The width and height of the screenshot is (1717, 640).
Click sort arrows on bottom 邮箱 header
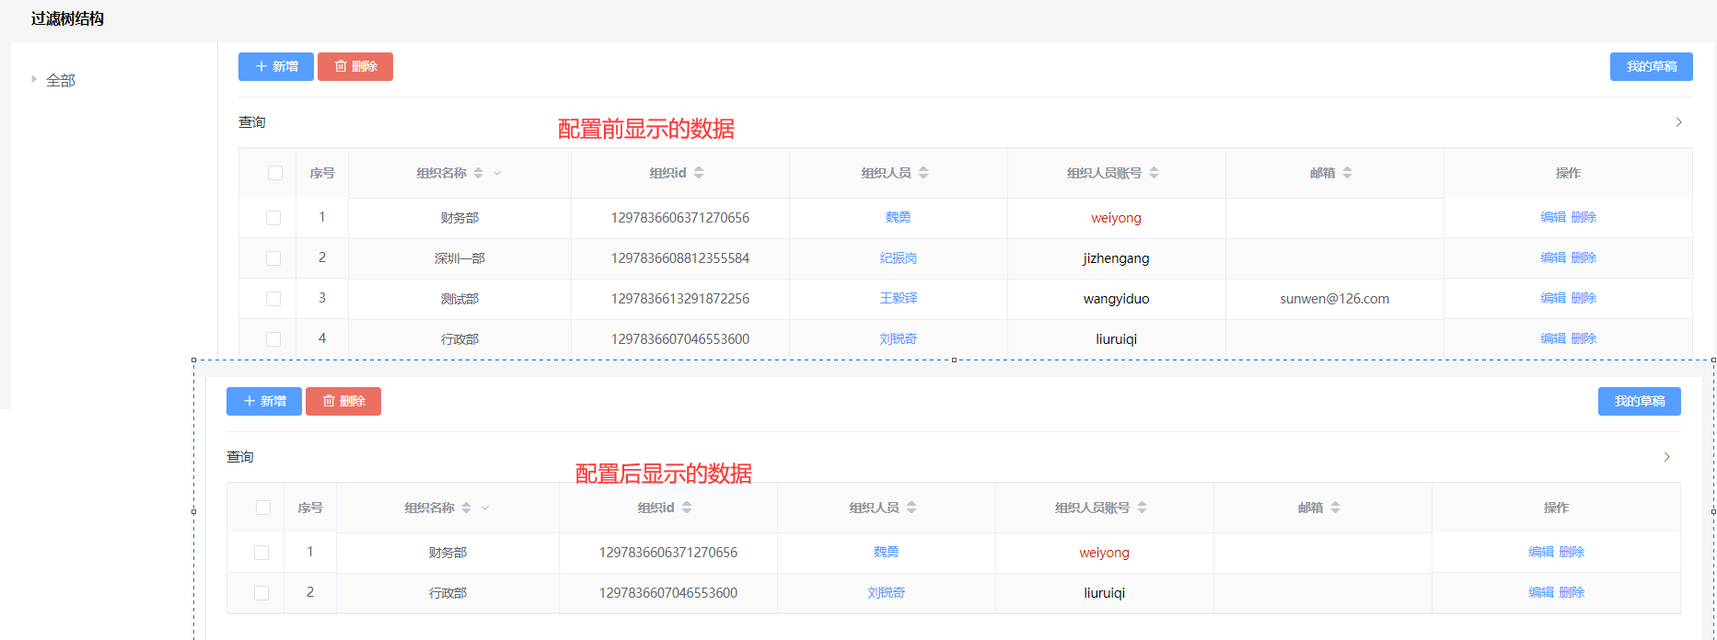1335,508
